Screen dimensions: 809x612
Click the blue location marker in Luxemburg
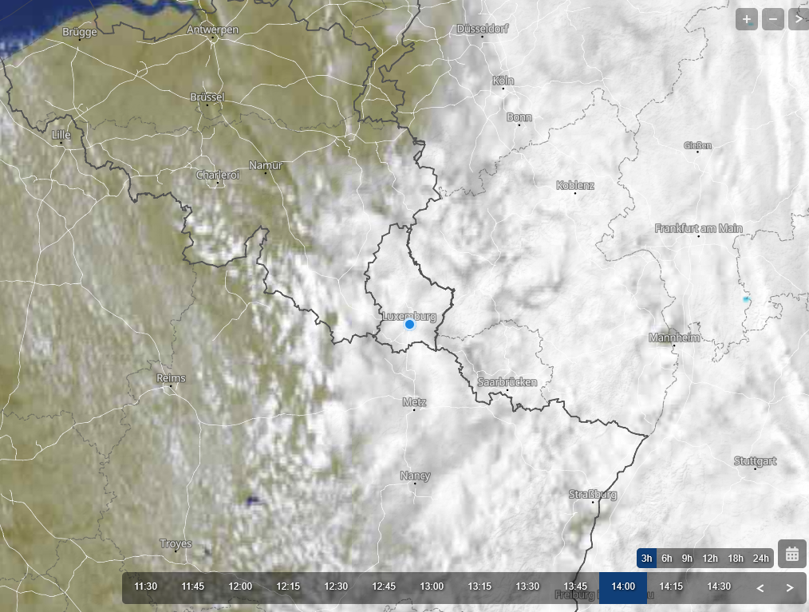pos(409,324)
